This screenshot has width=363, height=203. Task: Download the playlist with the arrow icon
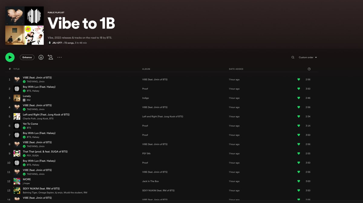pyautogui.click(x=41, y=57)
